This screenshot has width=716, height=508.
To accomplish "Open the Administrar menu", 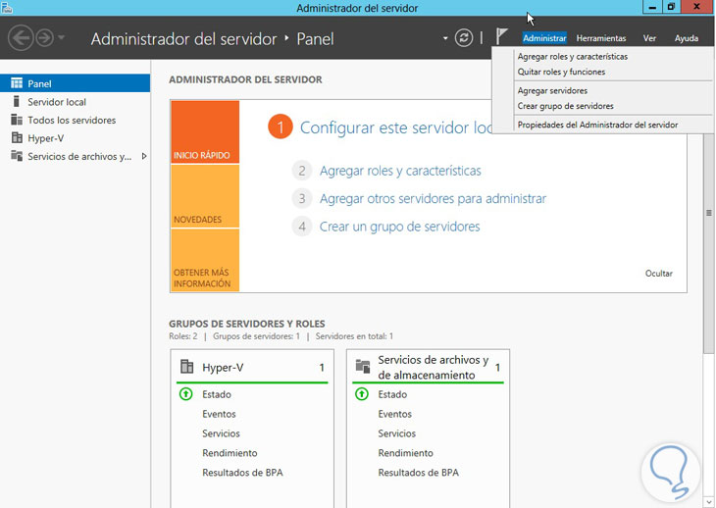I will pyautogui.click(x=544, y=38).
